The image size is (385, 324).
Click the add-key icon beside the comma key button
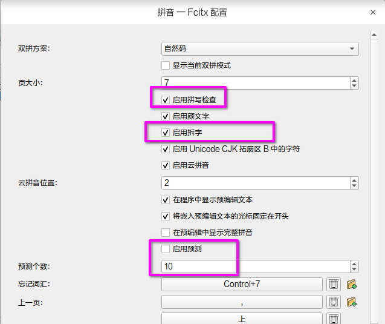pos(352,302)
